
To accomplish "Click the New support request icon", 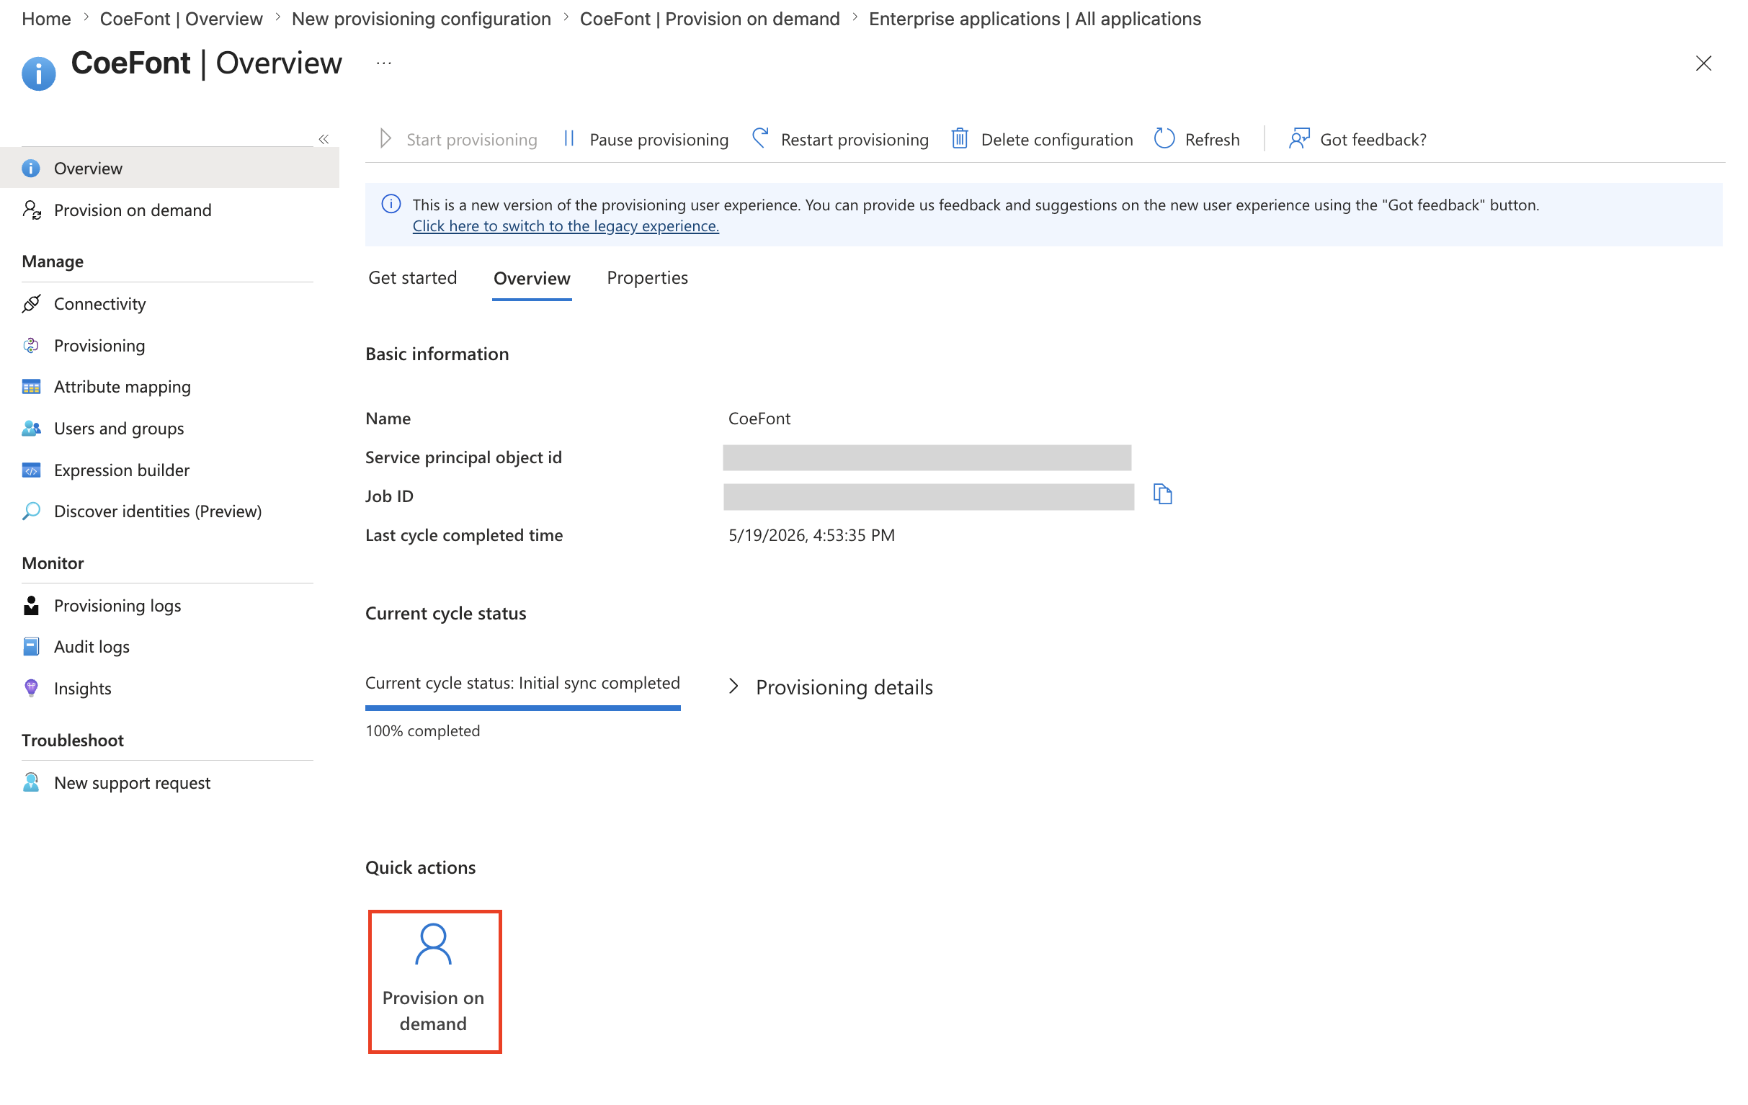I will pos(31,782).
